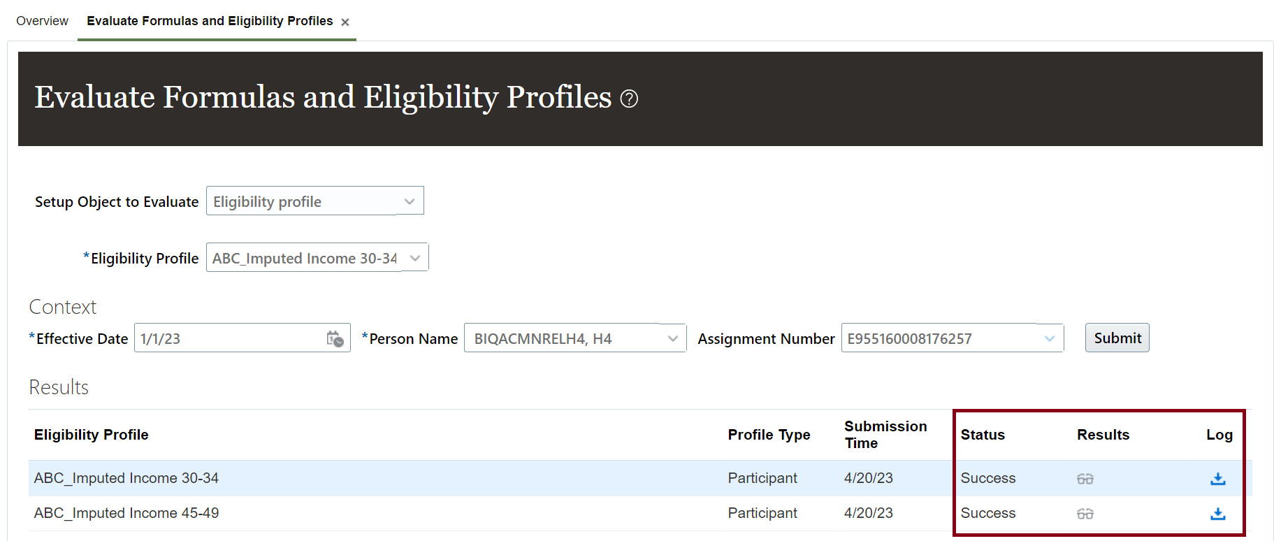Open the Effective Date calendar picker
Screen dimensions: 1274x541
pyautogui.click(x=335, y=339)
